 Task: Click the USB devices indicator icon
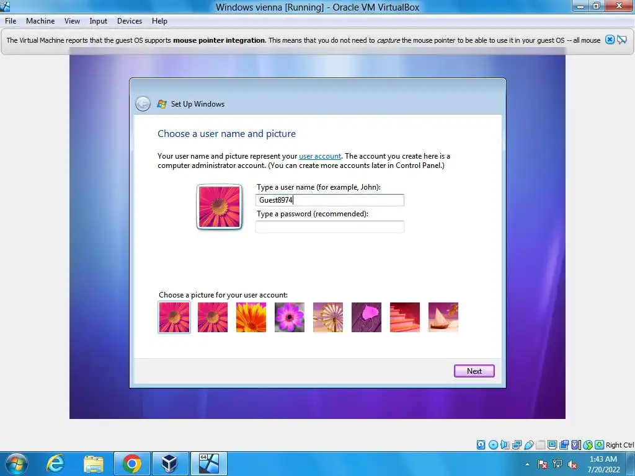[528, 445]
